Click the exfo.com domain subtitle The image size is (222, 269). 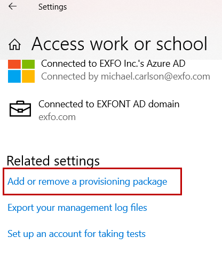[x=57, y=117]
